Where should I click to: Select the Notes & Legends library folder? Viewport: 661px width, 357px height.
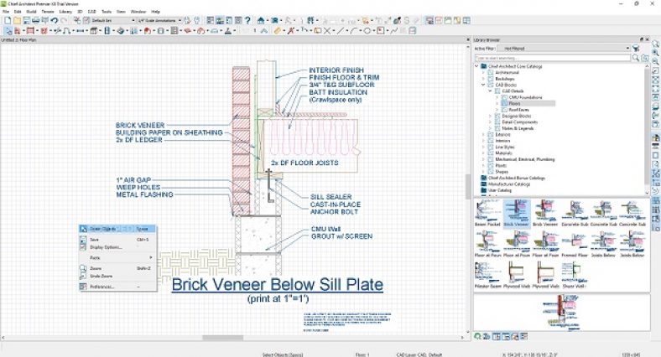(518, 128)
